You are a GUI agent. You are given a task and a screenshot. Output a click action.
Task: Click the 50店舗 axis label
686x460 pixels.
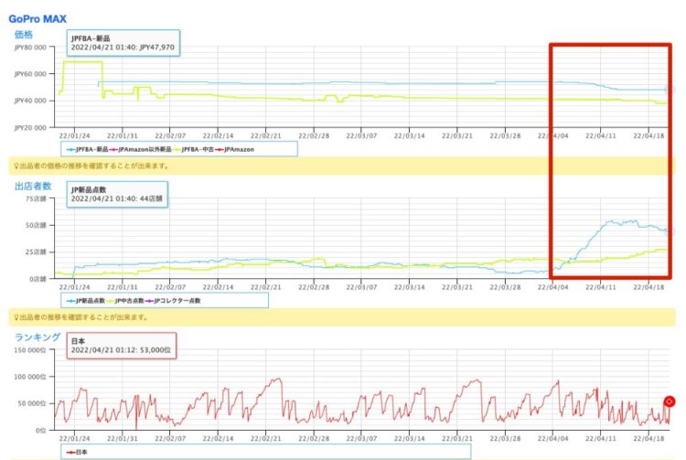pos(36,225)
